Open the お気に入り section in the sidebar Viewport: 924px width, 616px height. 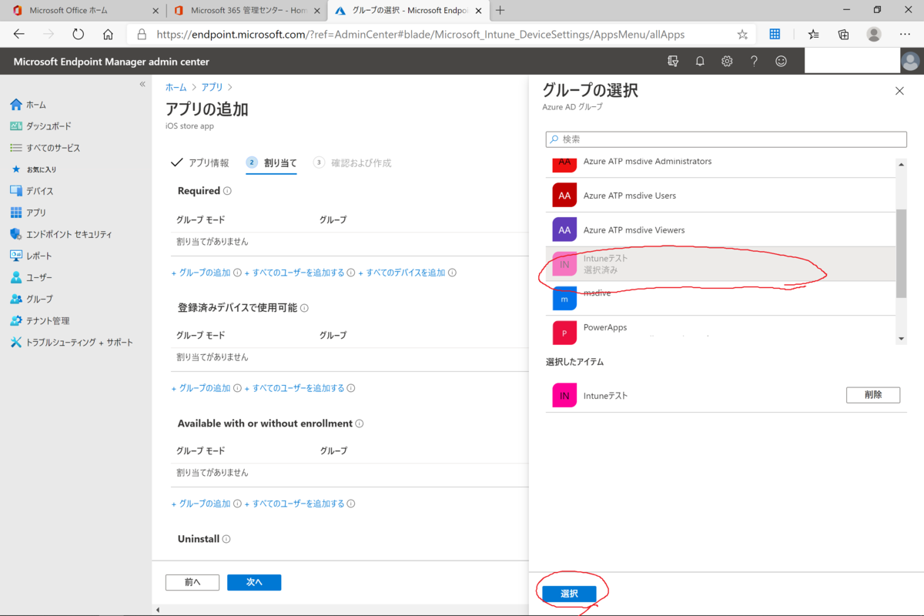tap(42, 169)
